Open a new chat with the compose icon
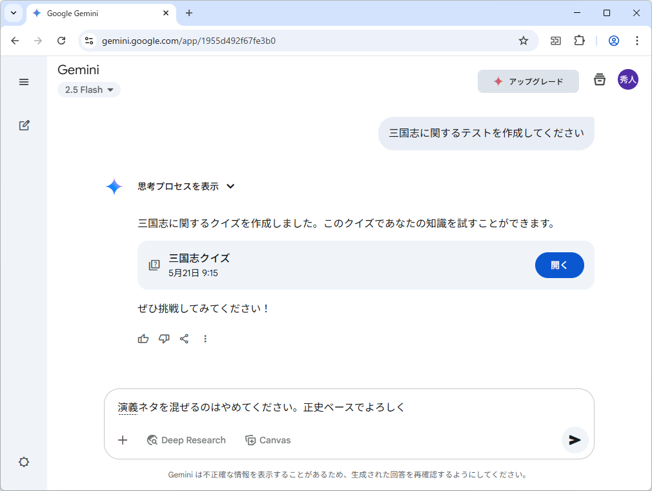The height and width of the screenshot is (491, 652). [x=24, y=125]
